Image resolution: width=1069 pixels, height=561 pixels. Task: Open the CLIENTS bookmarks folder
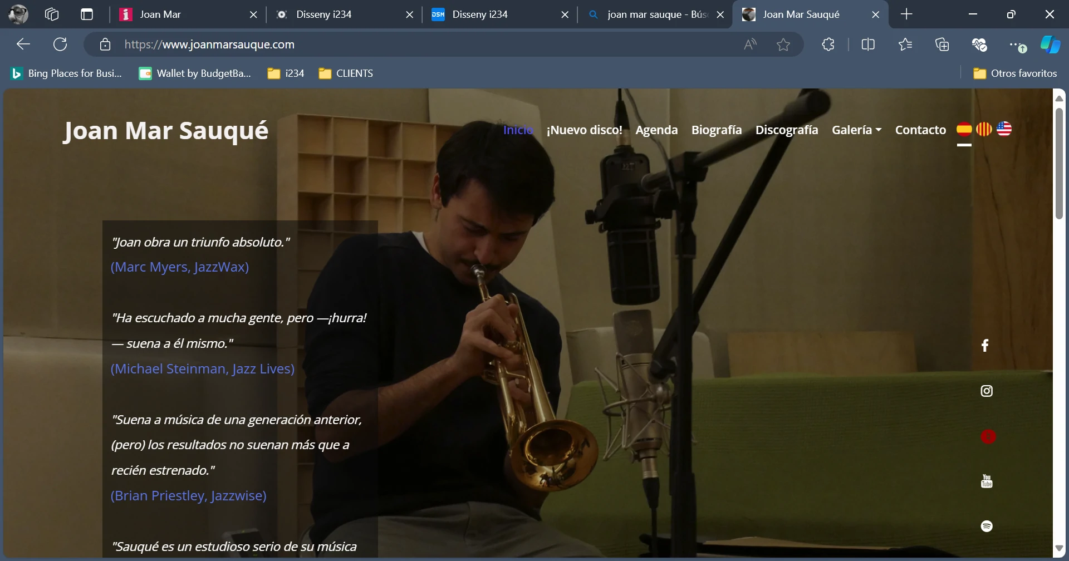pyautogui.click(x=346, y=73)
